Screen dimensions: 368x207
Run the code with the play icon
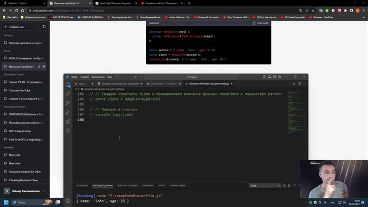tap(294, 83)
